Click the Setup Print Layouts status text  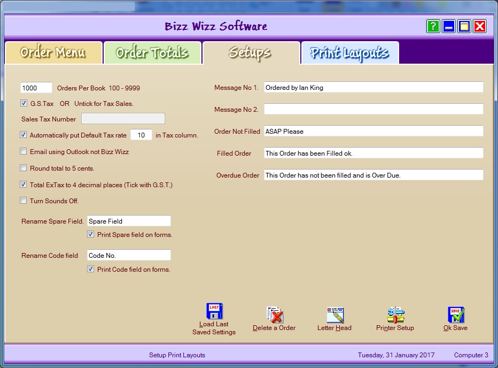point(177,355)
